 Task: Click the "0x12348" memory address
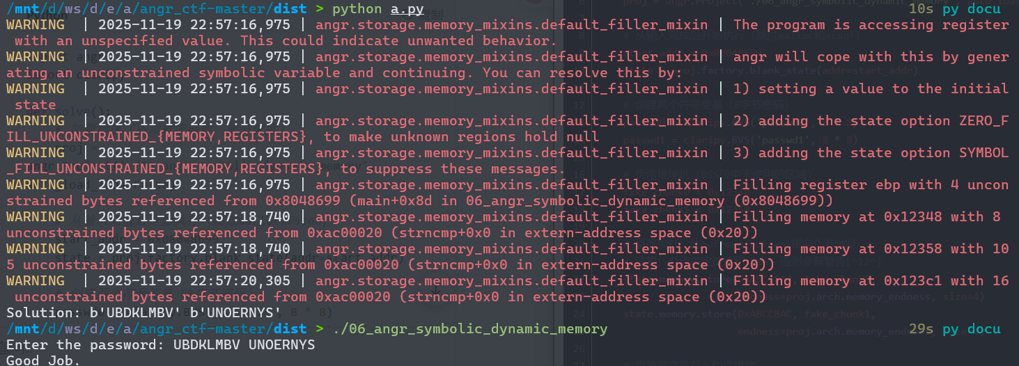911,216
